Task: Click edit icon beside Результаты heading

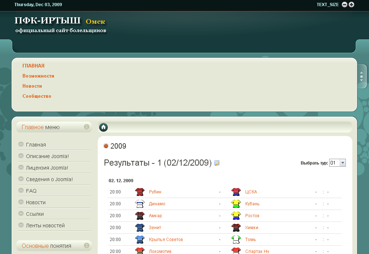Action: pos(217,163)
